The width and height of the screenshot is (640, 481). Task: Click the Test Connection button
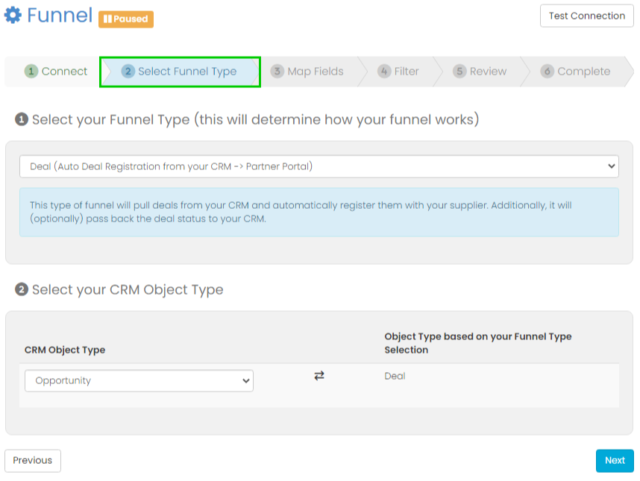pyautogui.click(x=586, y=16)
